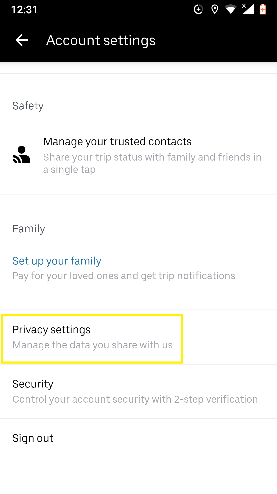
Task: Tap the clock showing 12:31
Action: coord(24,10)
